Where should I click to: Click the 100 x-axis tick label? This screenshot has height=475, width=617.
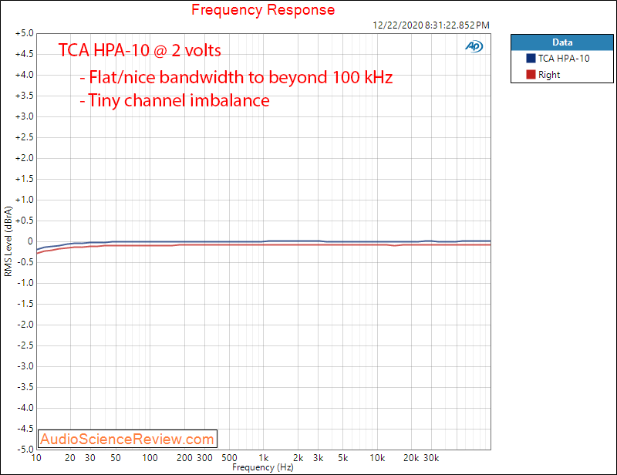[150, 458]
